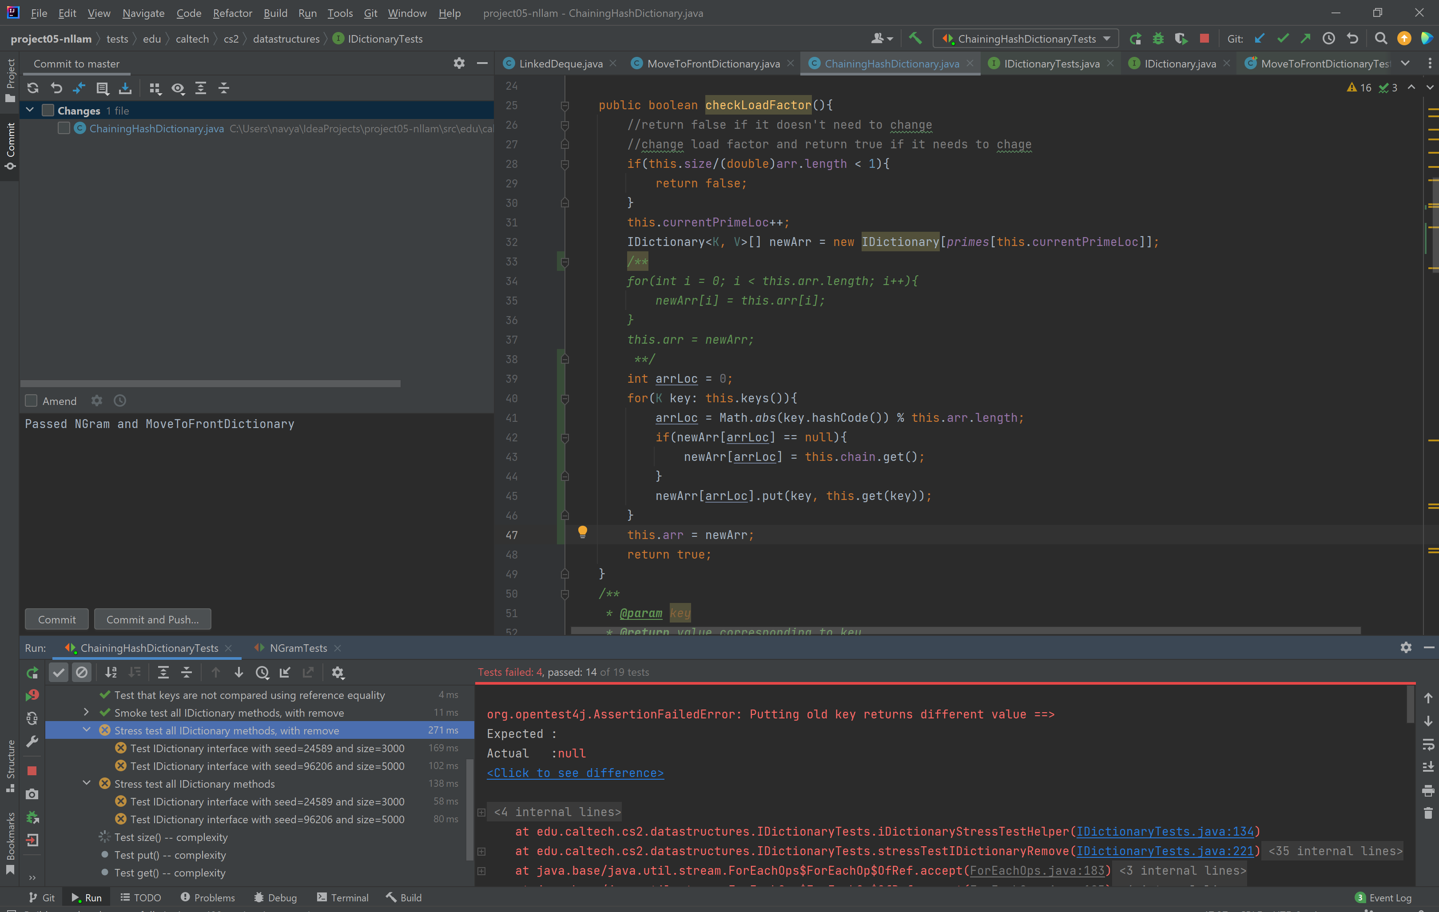Screen dimensions: 1439x912
Task: Click the Debug bug icon in toolbar
Action: click(x=1157, y=39)
